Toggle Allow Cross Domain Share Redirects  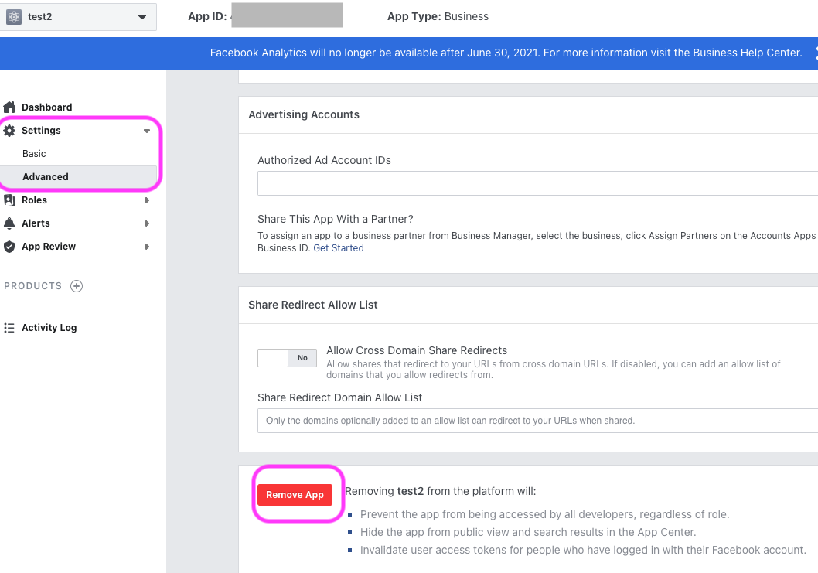287,358
